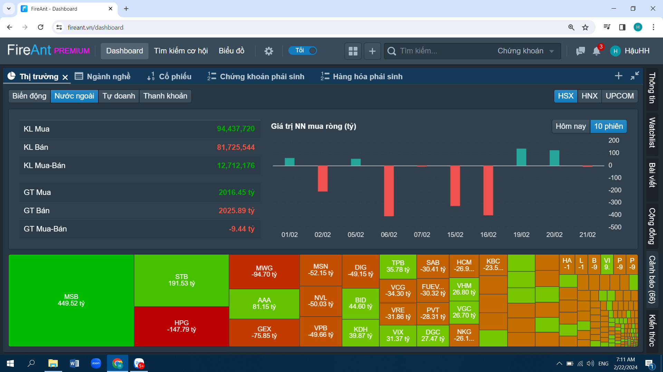The width and height of the screenshot is (663, 372).
Task: Close the Thị trường tab
Action: 65,77
